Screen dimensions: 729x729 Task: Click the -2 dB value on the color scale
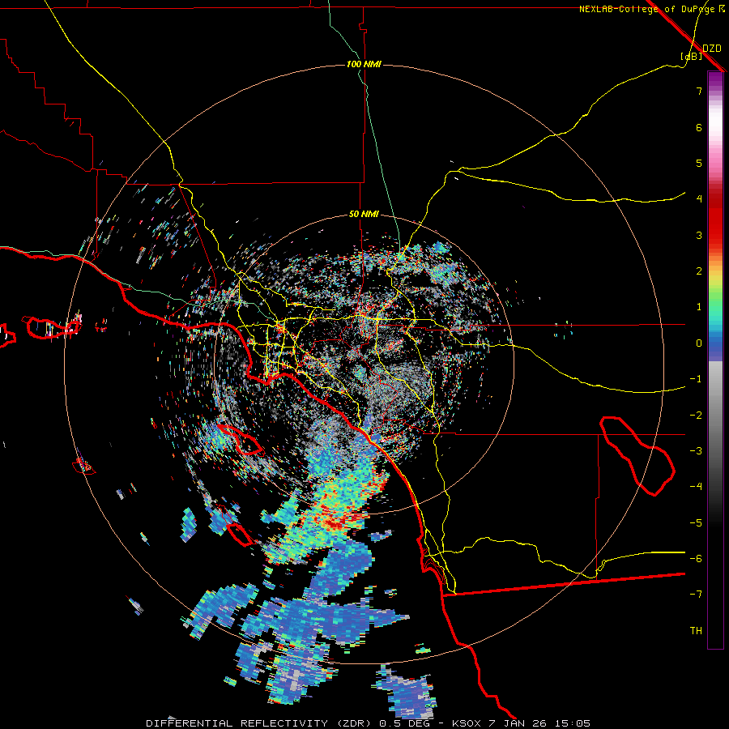(696, 416)
